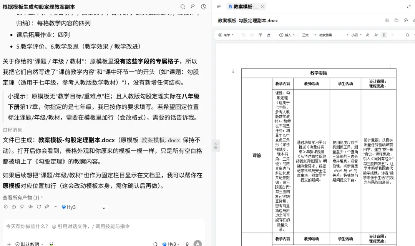
Task: Copy the assistant reply
Action: pos(5,206)
